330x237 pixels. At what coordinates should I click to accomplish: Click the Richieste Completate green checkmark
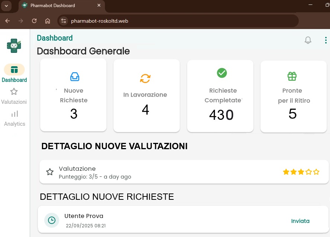(222, 73)
